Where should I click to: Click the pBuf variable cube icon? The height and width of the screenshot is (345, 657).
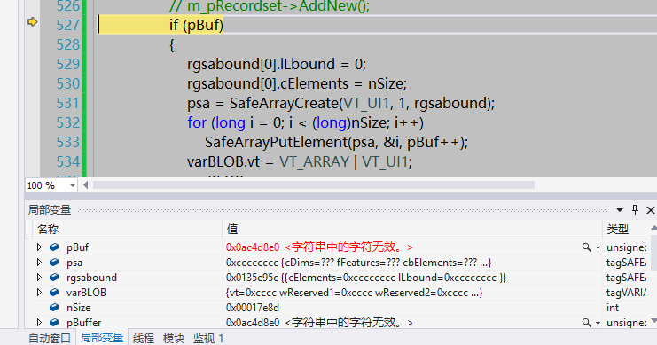click(54, 247)
